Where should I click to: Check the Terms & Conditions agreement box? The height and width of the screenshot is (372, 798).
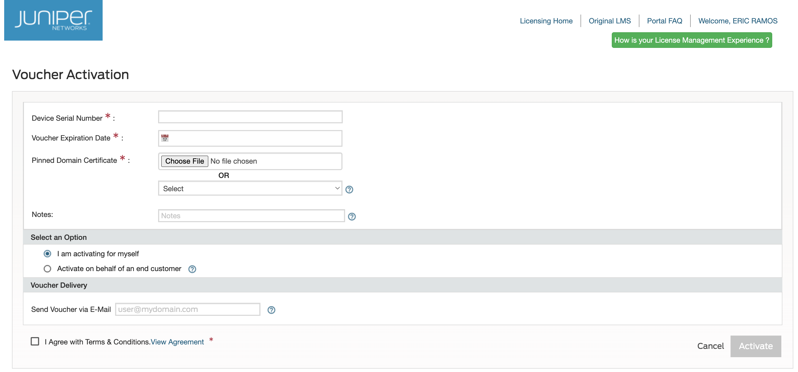[35, 341]
